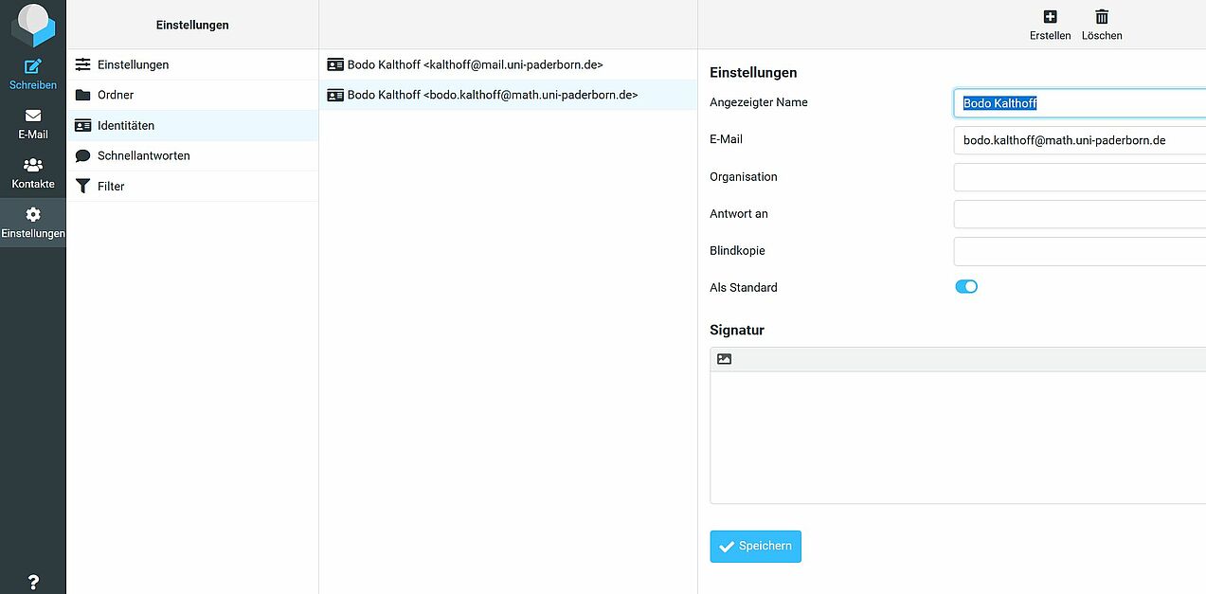Open Einstellungen in the left sidebar
The image size is (1206, 594).
point(33,223)
